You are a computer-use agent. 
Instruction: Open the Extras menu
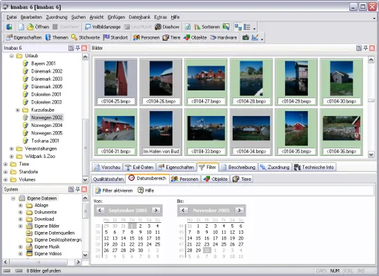160,17
